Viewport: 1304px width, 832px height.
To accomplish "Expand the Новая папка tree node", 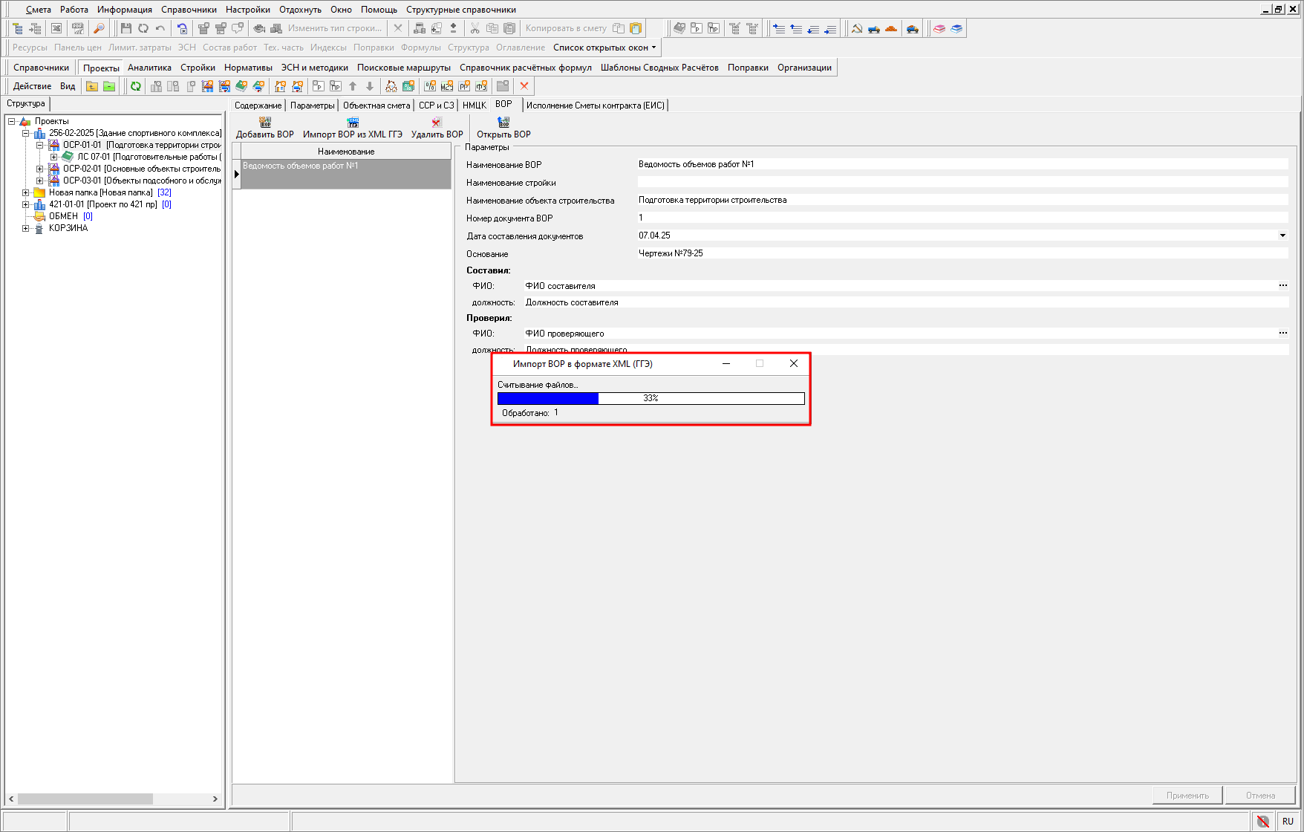I will tap(26, 192).
